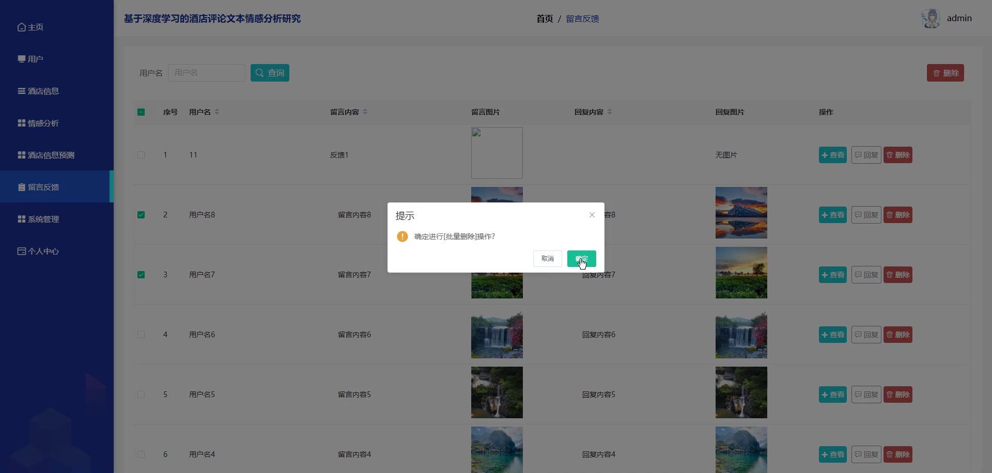Check the checkbox for 用户名4 row
The image size is (992, 473).
pyautogui.click(x=141, y=454)
